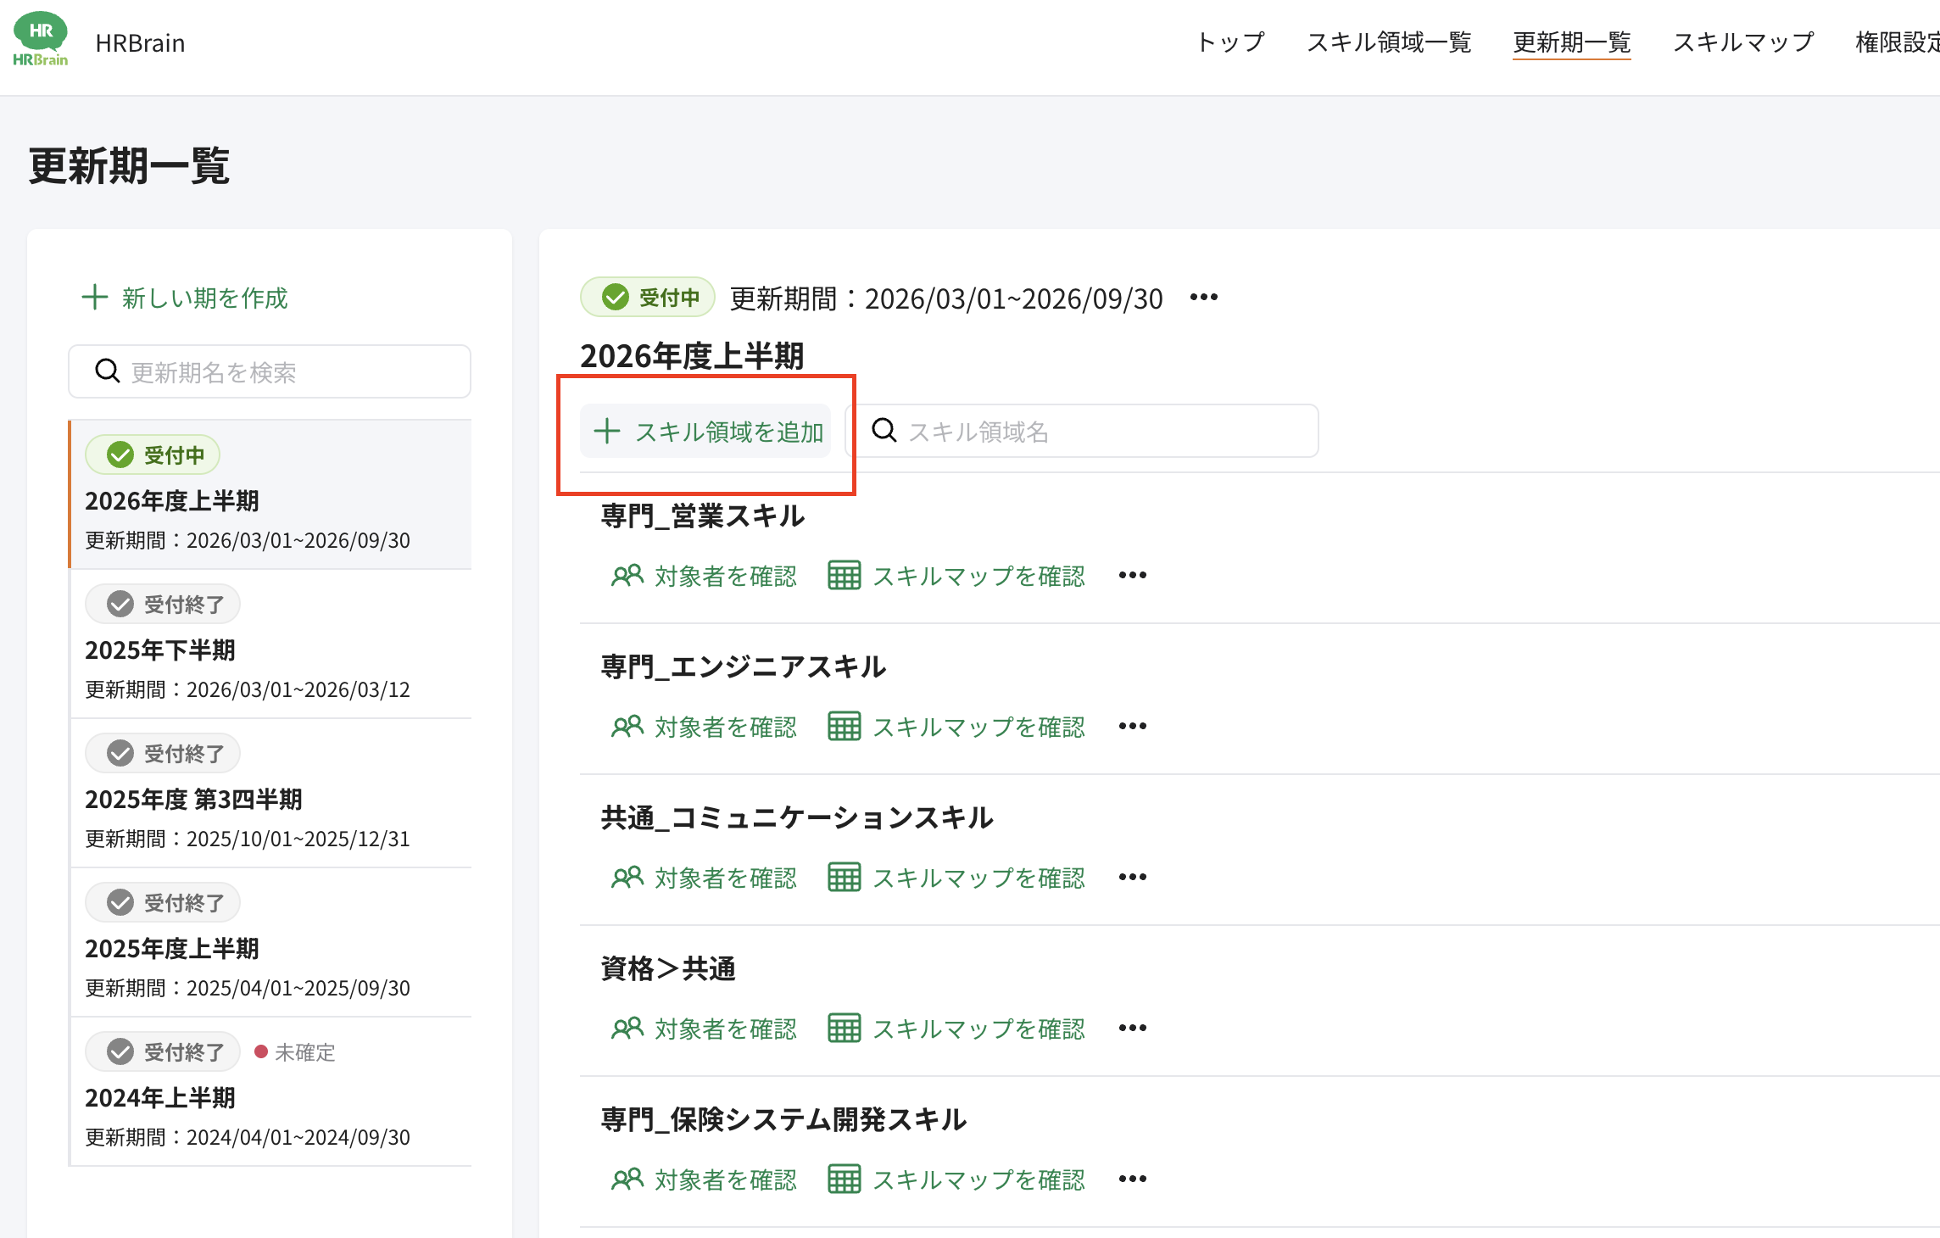1940x1238 pixels.
Task: Click the people icon under 専門_営業スキル
Action: [x=627, y=576]
